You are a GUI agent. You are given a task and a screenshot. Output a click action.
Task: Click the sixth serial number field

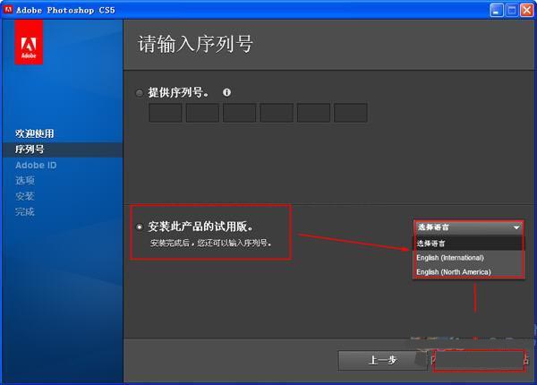(x=351, y=113)
